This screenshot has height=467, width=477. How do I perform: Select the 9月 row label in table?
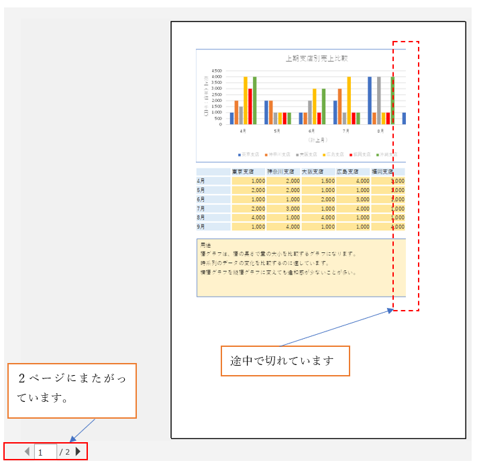pyautogui.click(x=213, y=227)
